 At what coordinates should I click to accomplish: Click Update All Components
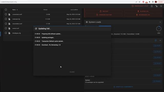click(123, 87)
